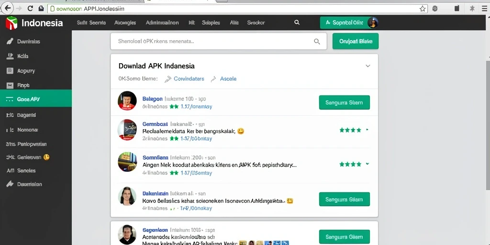Open the Ascole link
The width and height of the screenshot is (490, 245).
(x=228, y=79)
